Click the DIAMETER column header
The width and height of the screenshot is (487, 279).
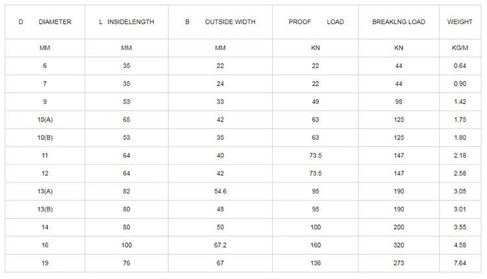(45, 22)
